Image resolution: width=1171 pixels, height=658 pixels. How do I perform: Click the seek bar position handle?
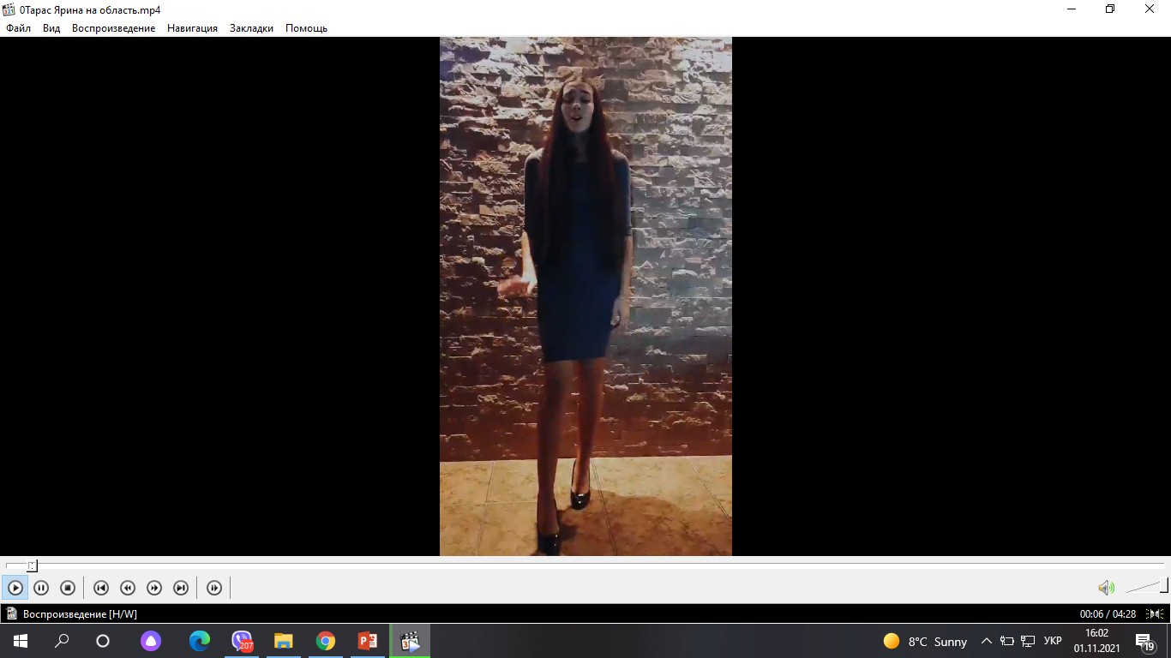[32, 565]
